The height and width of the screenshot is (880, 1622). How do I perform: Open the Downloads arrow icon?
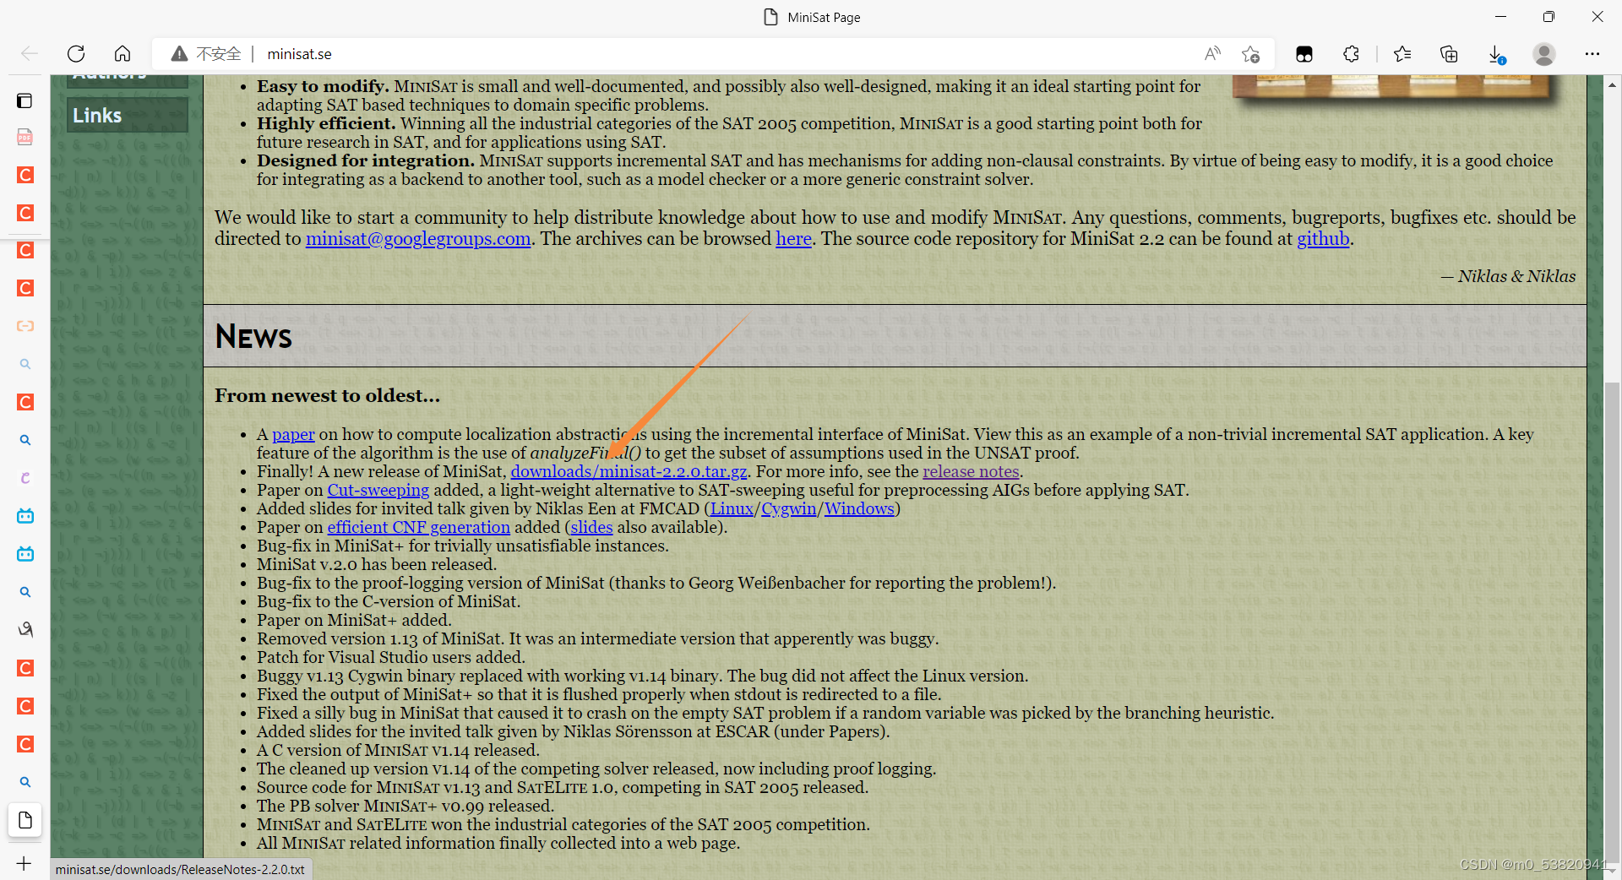[x=1496, y=54]
